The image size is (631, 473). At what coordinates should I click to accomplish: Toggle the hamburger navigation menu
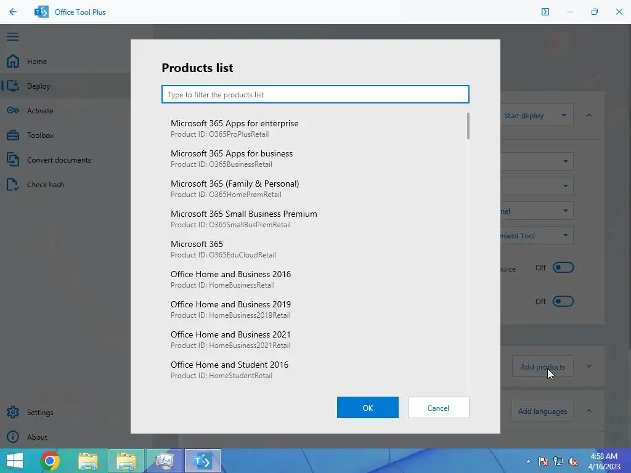point(13,36)
